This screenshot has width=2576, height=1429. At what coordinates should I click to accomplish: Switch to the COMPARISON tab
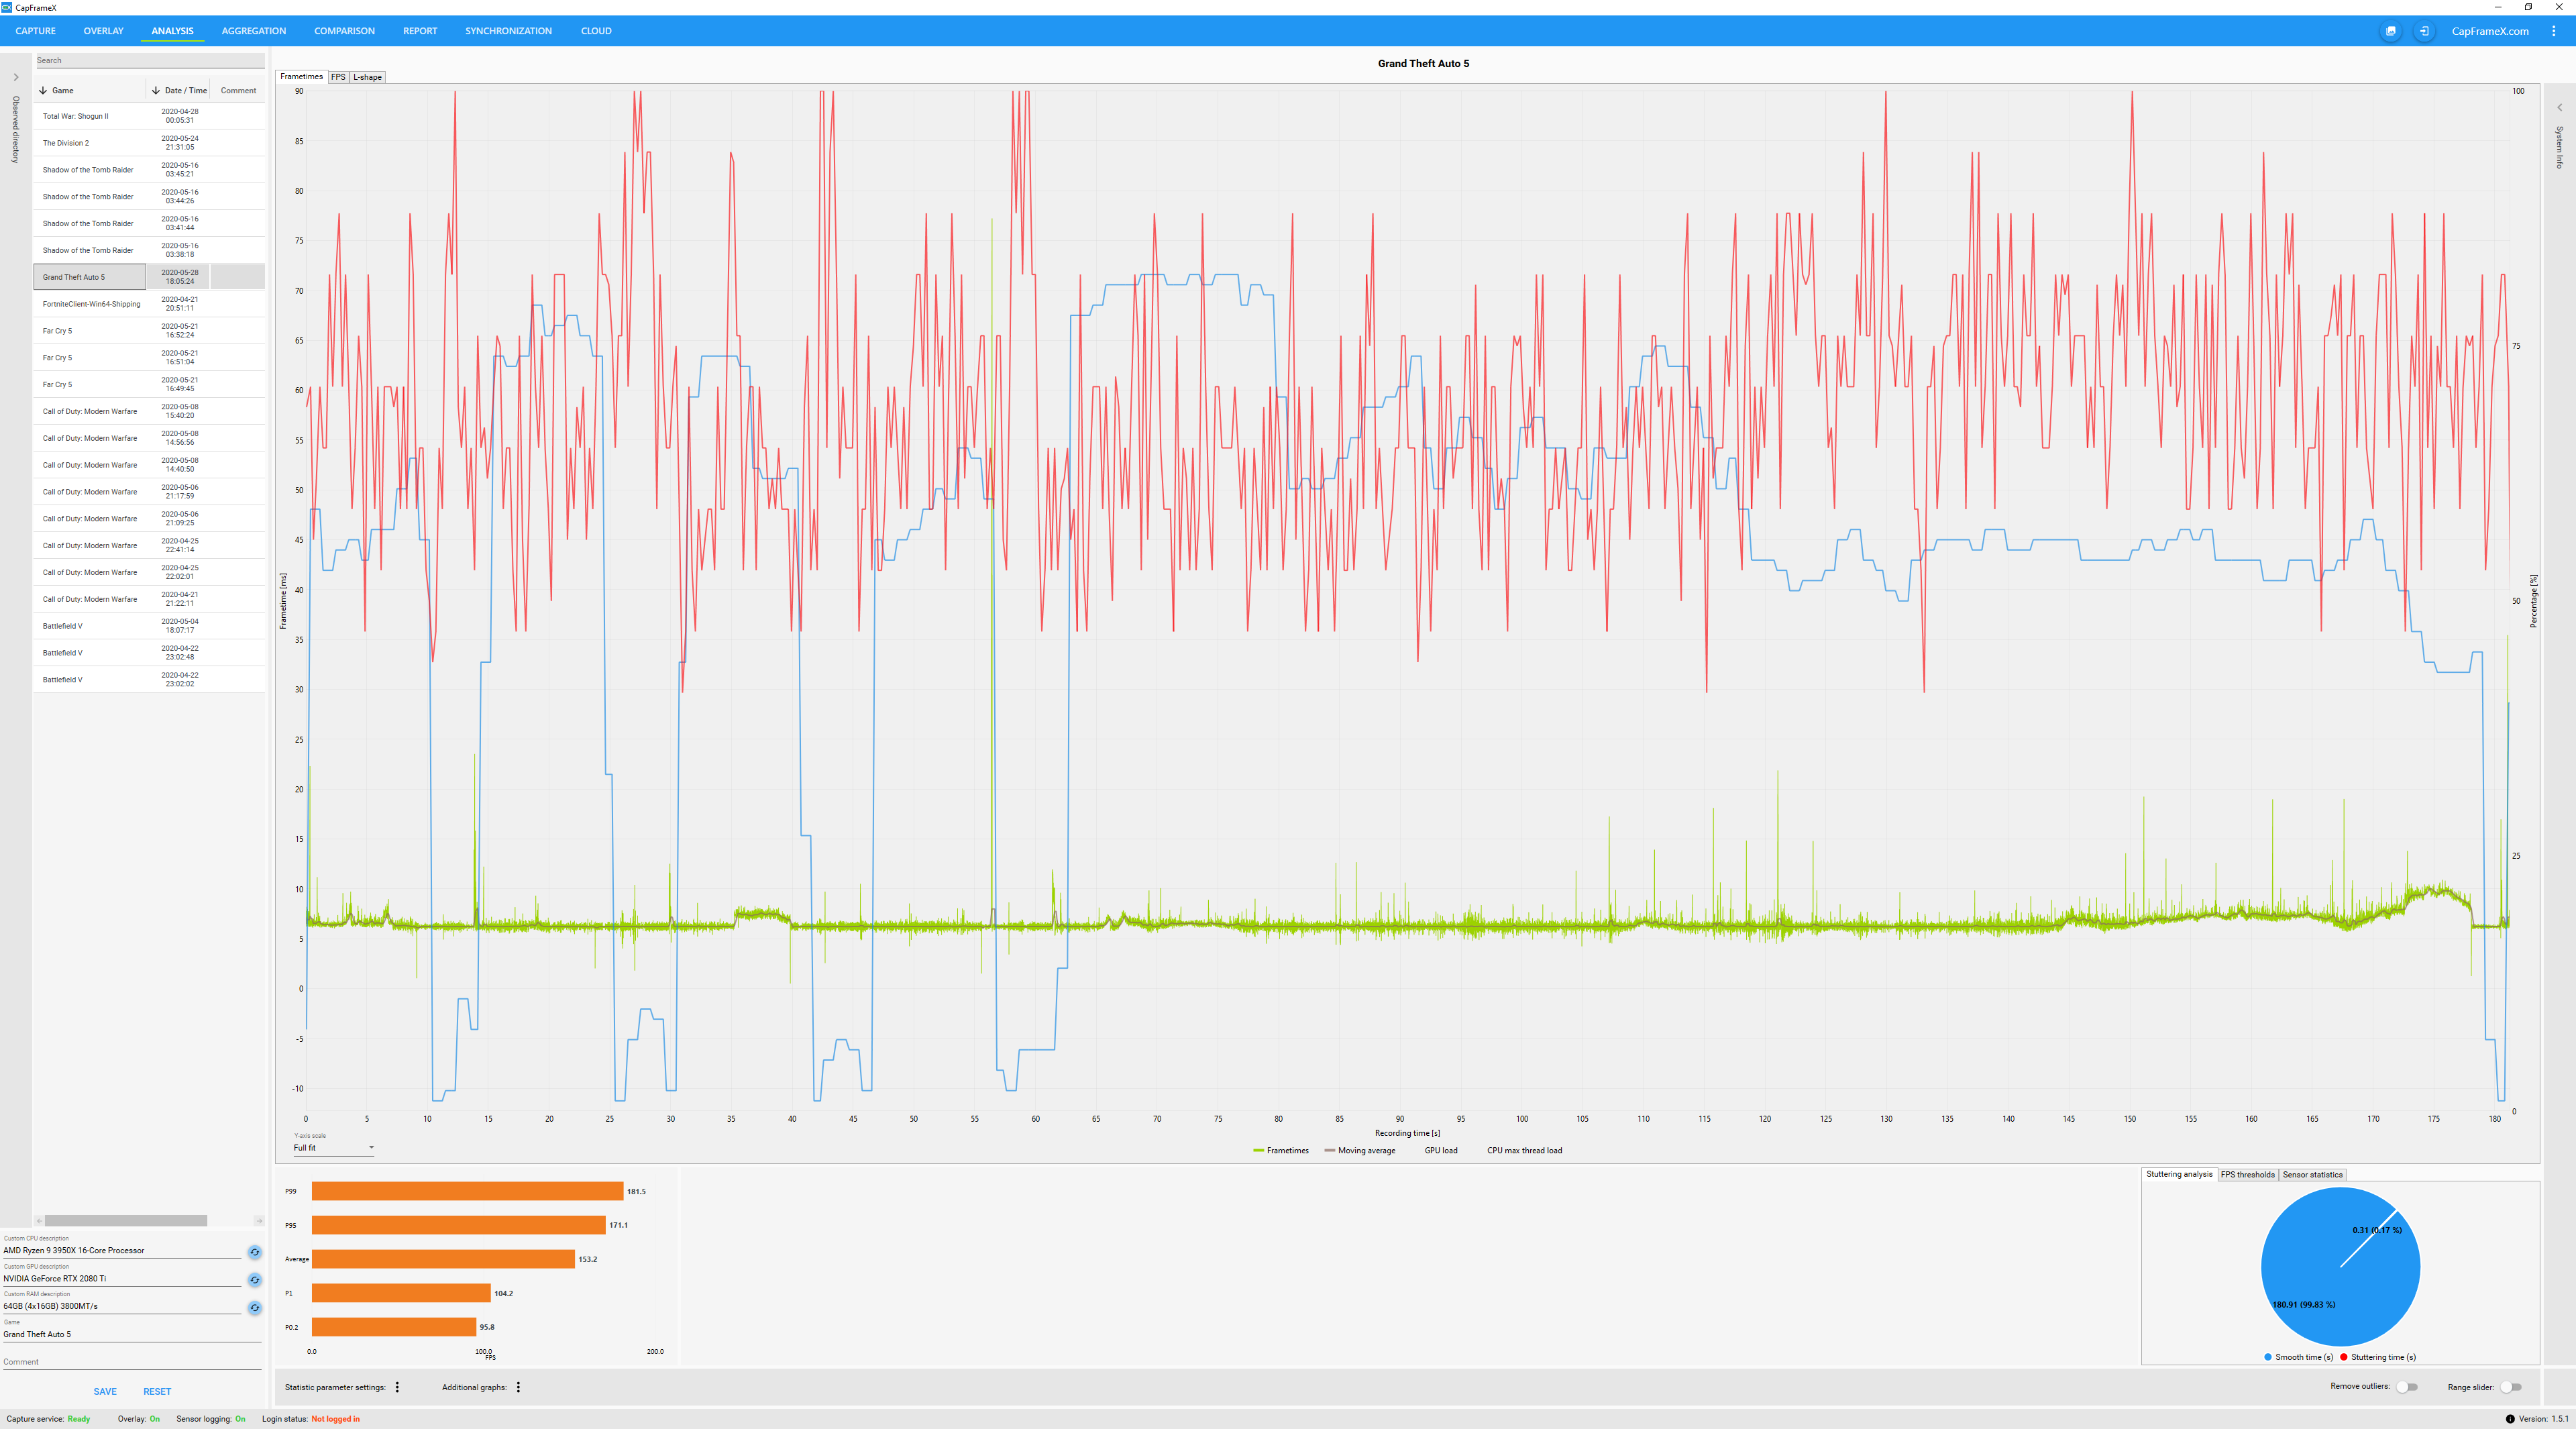pyautogui.click(x=344, y=31)
